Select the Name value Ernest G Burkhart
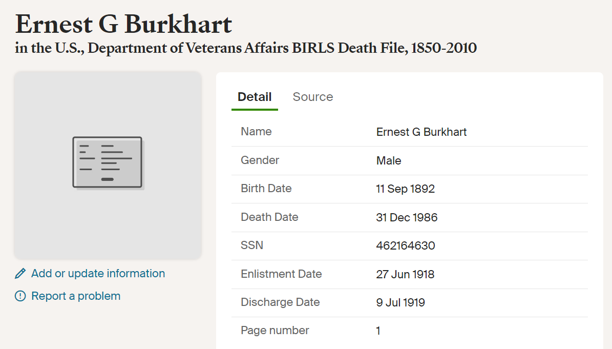 click(421, 132)
